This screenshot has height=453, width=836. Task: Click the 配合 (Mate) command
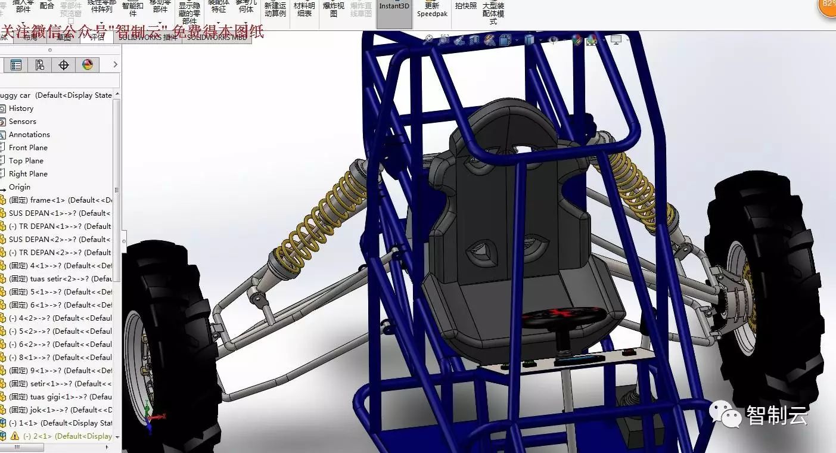47,5
